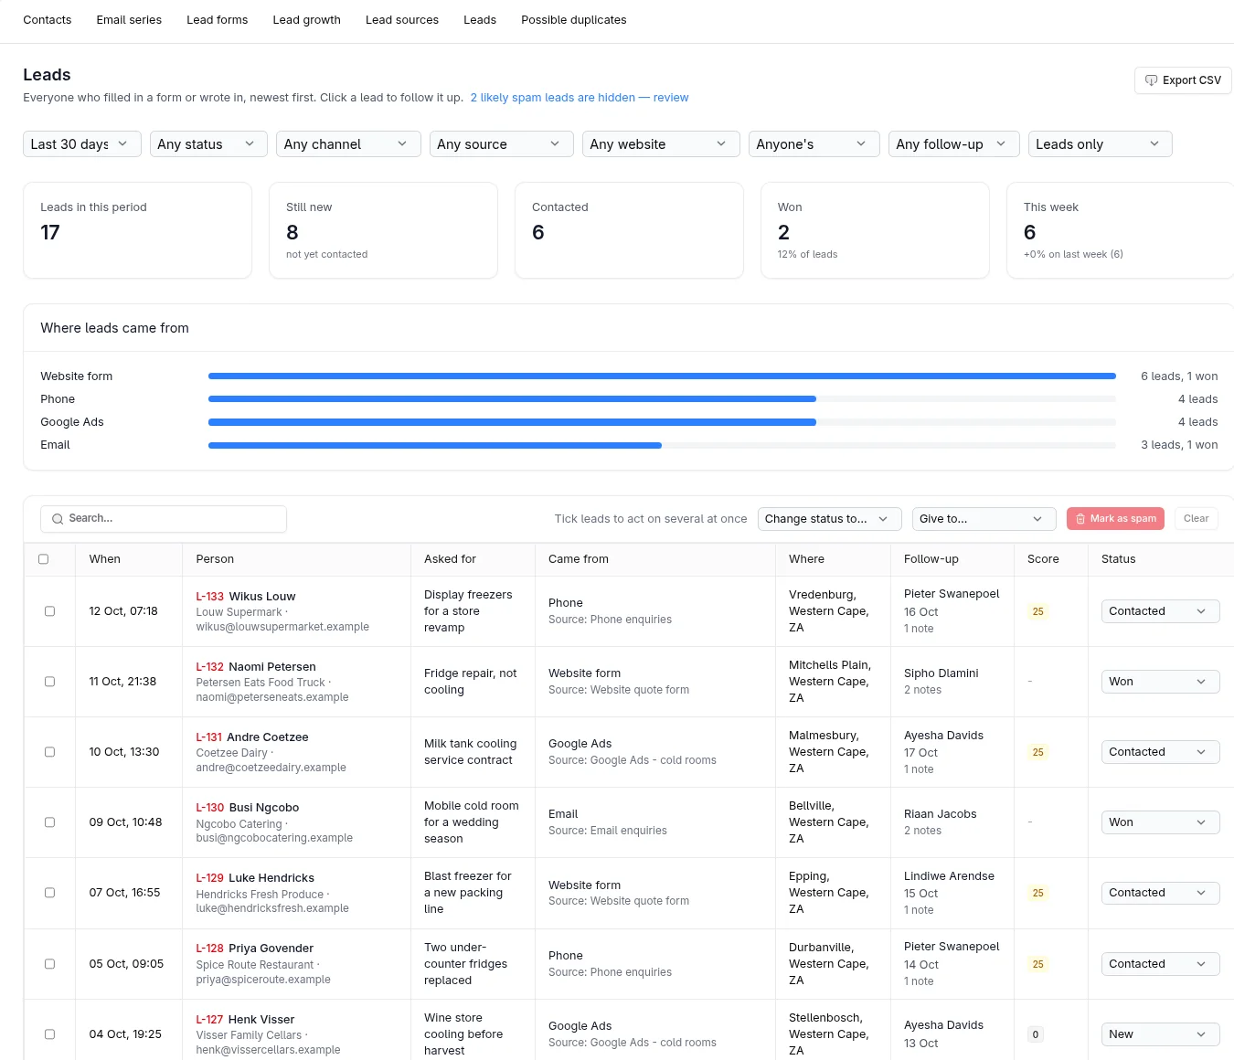Click the magnifier icon in the search box
Viewport: 1234px width, 1060px height.
click(58, 519)
